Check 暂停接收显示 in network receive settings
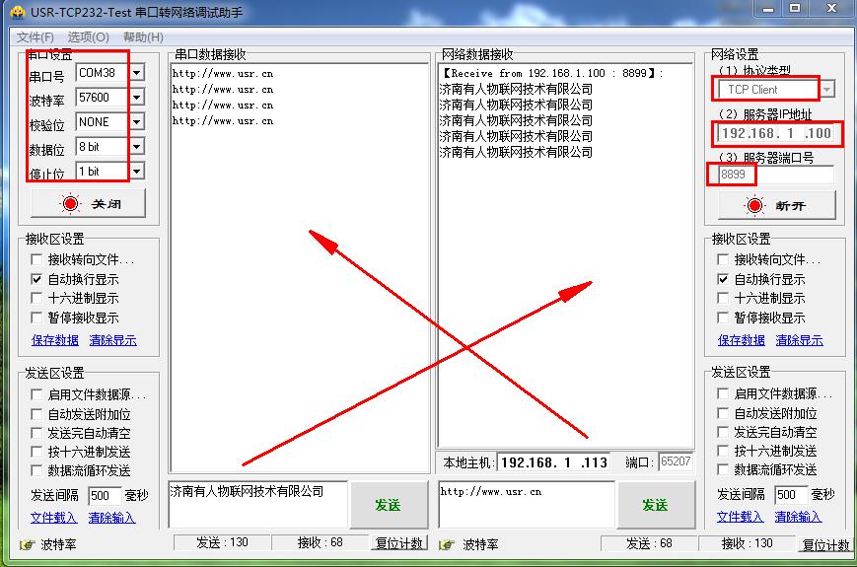857x567 pixels. [x=724, y=318]
